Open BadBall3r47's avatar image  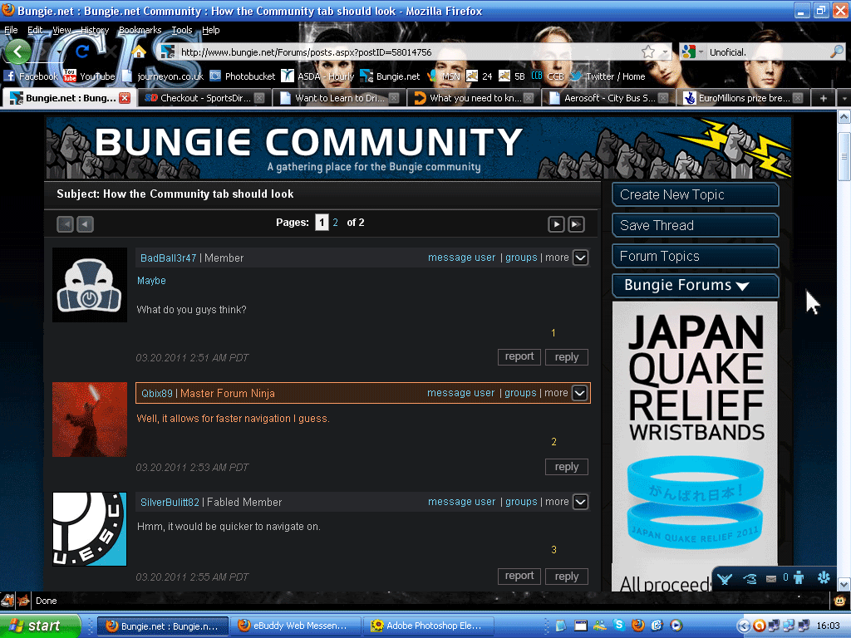click(90, 285)
